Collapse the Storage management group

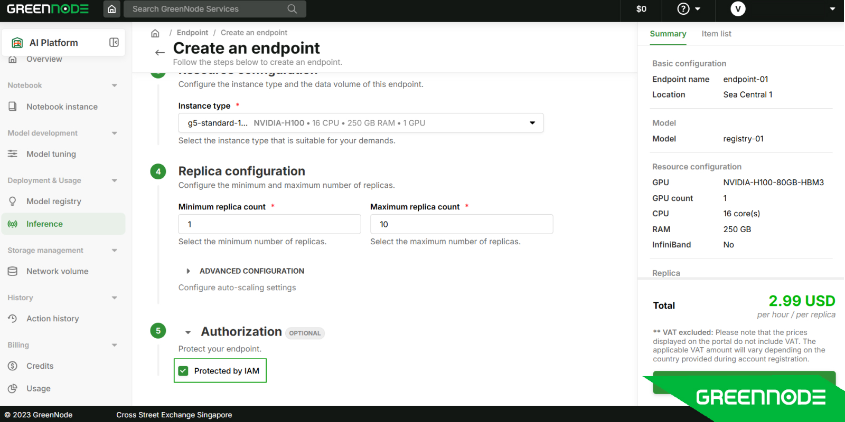pyautogui.click(x=115, y=251)
